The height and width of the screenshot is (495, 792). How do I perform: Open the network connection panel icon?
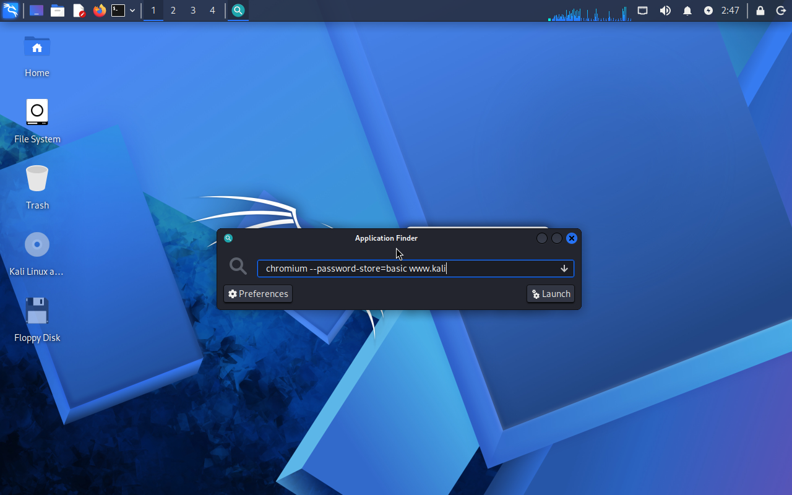coord(643,11)
